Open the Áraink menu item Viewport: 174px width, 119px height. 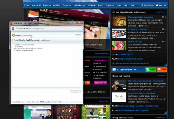point(101,5)
